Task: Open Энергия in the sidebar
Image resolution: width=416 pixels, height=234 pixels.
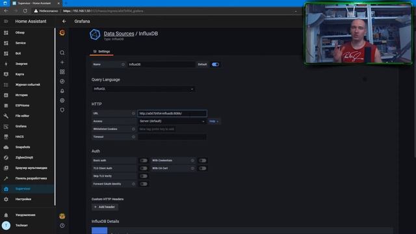Action: (27, 64)
